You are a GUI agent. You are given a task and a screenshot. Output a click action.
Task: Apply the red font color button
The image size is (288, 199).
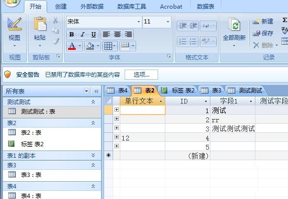(72, 46)
